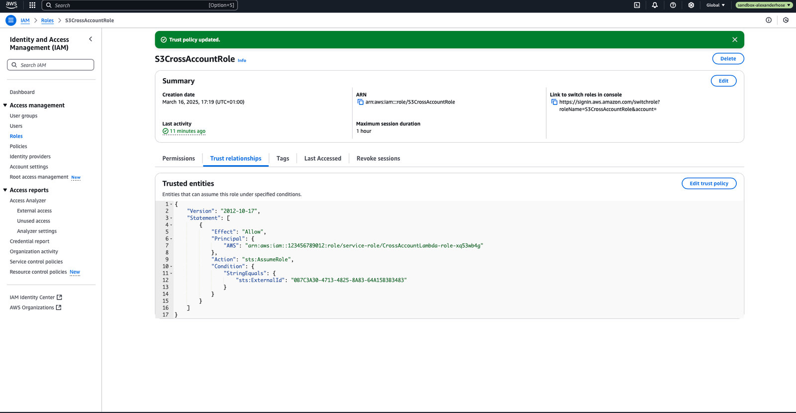Open the help question mark icon
796x413 pixels.
tap(673, 5)
